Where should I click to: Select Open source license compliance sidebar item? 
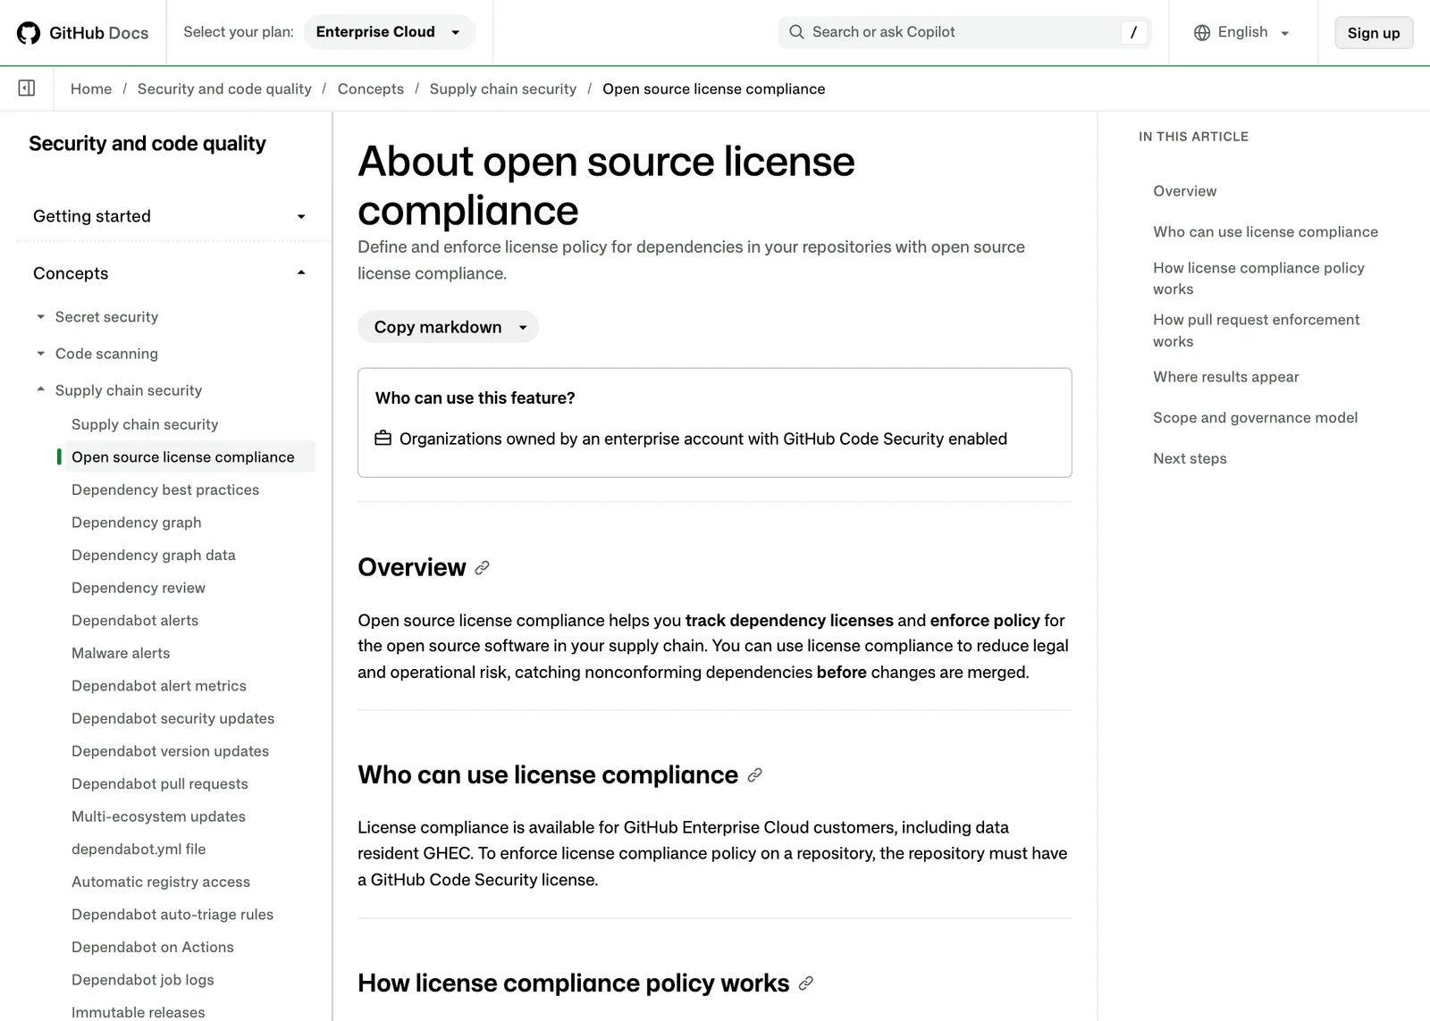189,456
